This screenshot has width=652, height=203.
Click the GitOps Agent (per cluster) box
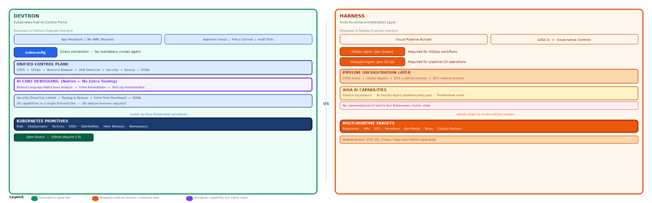coord(372,52)
